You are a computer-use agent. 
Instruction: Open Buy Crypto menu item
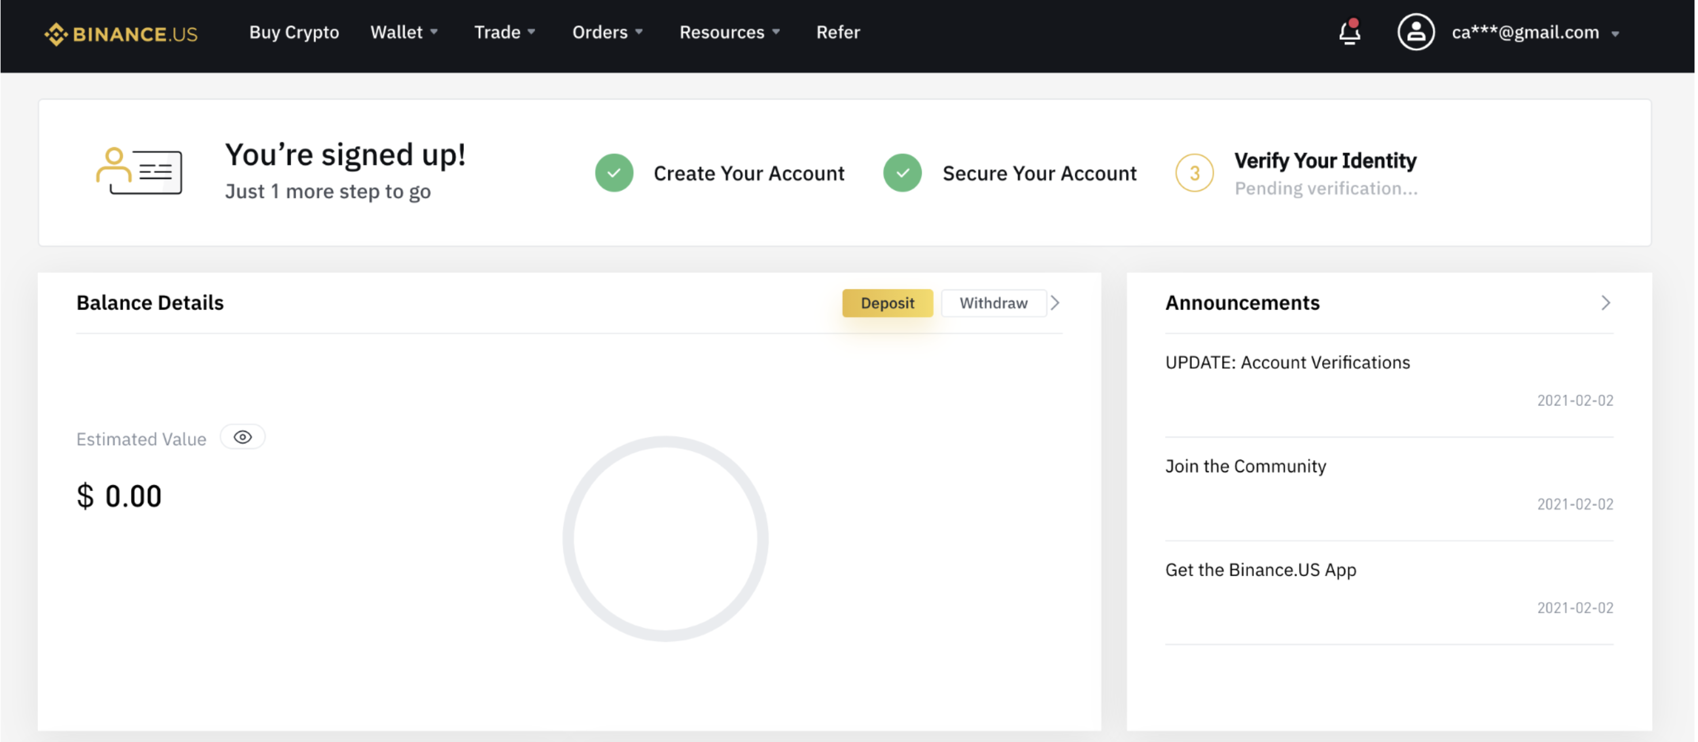(x=294, y=32)
